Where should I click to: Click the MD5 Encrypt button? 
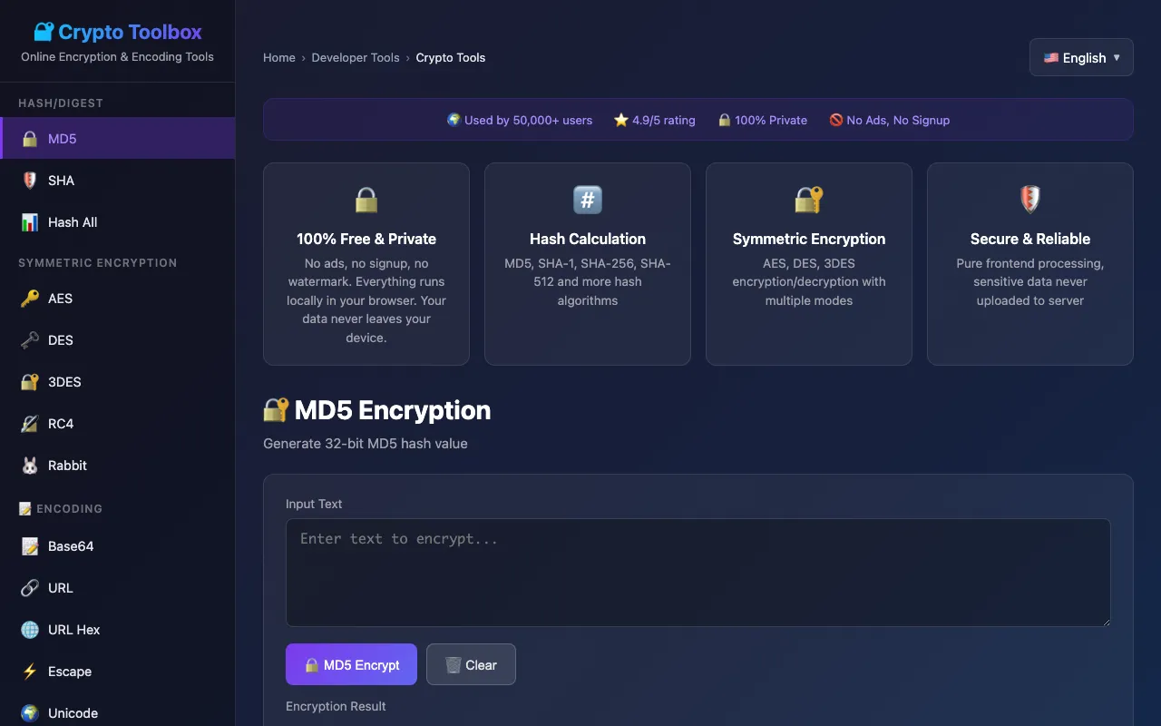[x=351, y=664]
